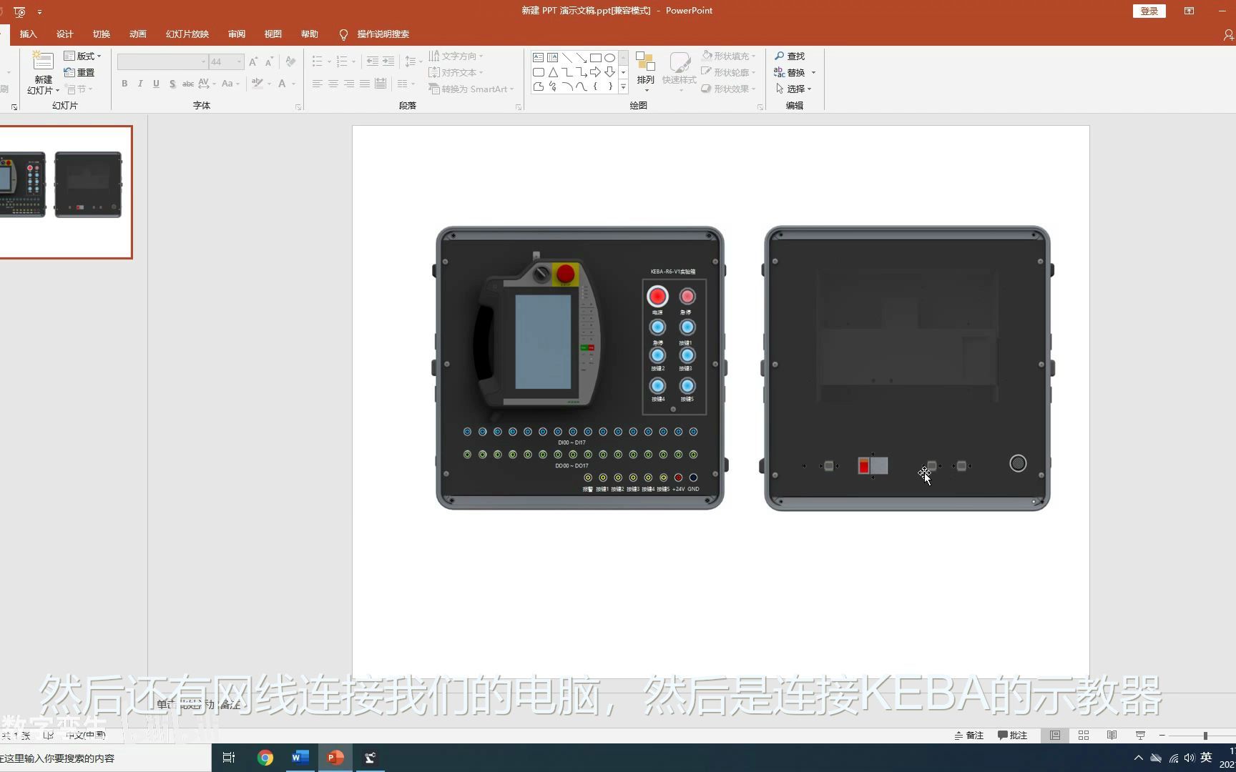The image size is (1236, 772).
Task: Convert to SmartArt
Action: (x=471, y=89)
